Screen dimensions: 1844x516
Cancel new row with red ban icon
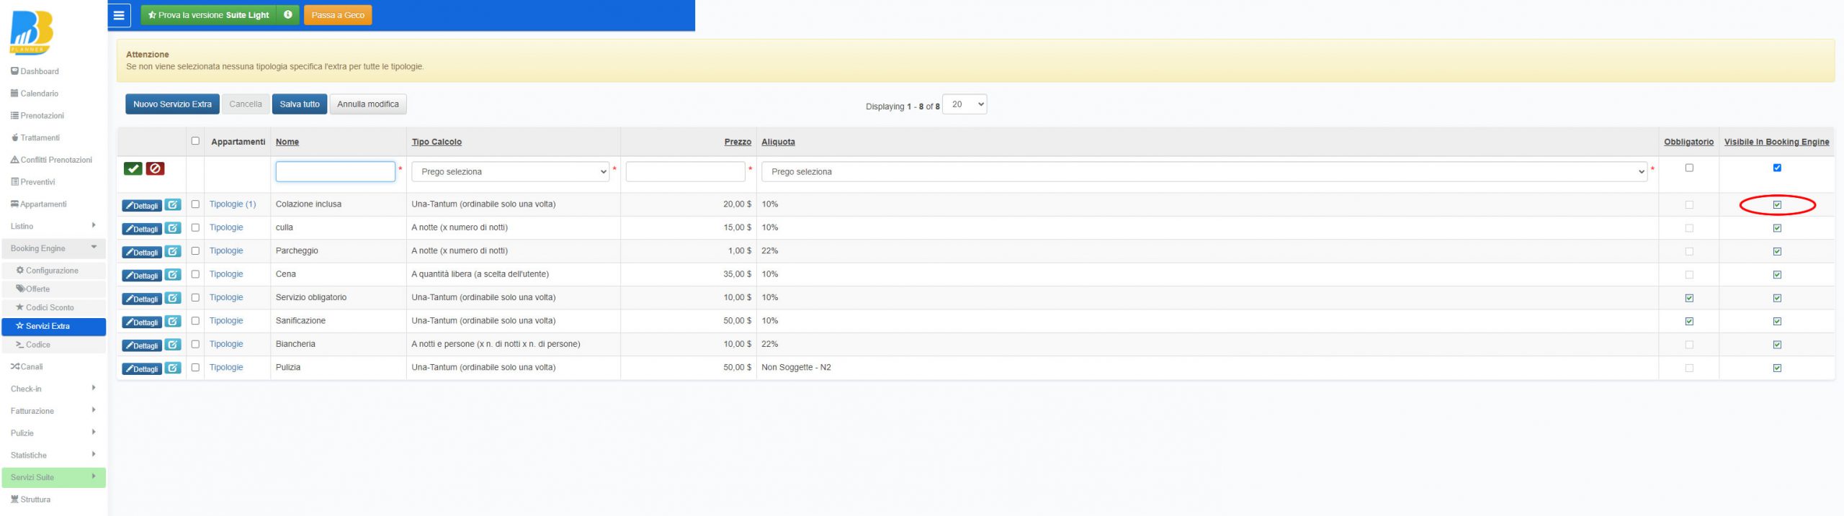coord(155,168)
